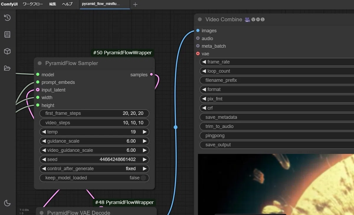Click the seed value 44664248661402
Viewport: 354px width, 215px height.
click(x=118, y=159)
